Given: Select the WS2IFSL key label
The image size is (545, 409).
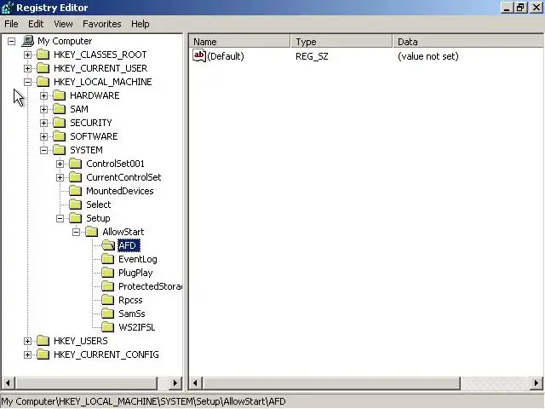Looking at the screenshot, I should pos(136,327).
